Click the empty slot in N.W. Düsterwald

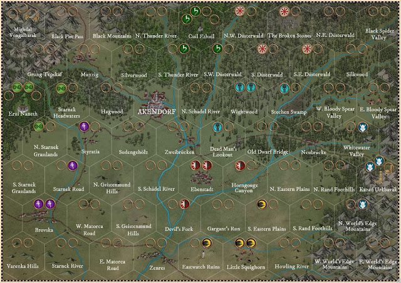coord(251,11)
